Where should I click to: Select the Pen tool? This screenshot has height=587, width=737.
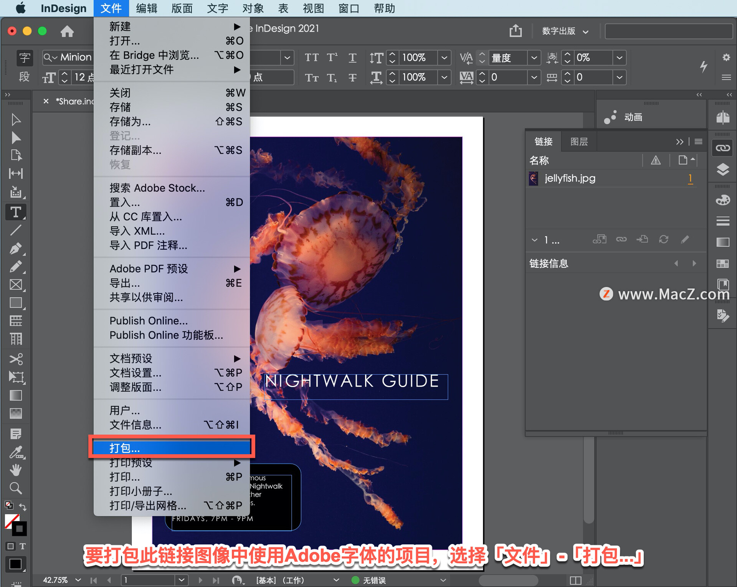[16, 248]
